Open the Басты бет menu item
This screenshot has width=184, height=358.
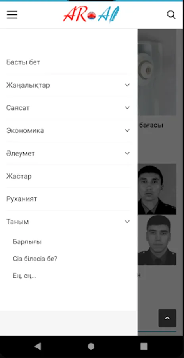[x=23, y=62]
